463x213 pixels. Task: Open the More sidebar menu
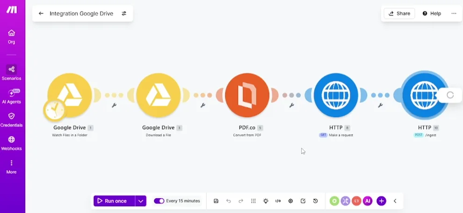12,166
